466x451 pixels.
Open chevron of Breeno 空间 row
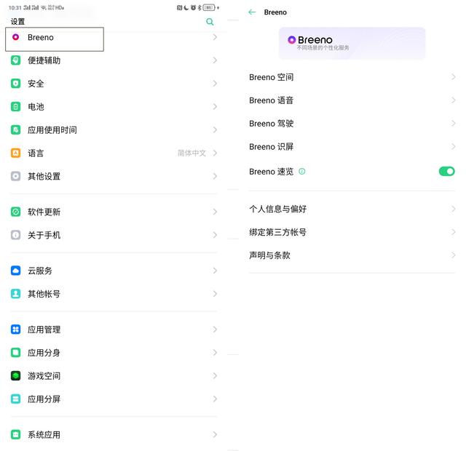click(x=453, y=77)
